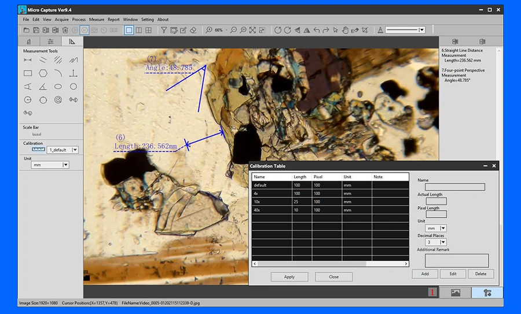Open the Unit mm dropdown in left panel
This screenshot has height=314, width=521.
click(65, 165)
